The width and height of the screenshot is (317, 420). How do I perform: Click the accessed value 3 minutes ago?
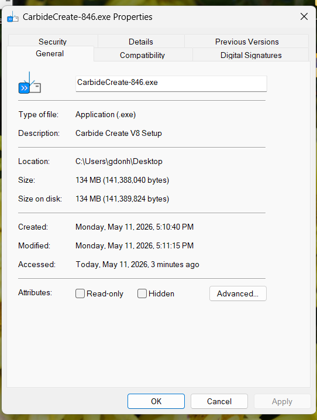point(175,264)
